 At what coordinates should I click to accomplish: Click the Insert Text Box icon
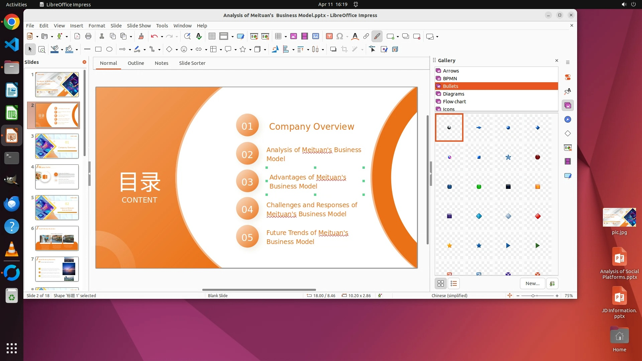click(x=329, y=36)
